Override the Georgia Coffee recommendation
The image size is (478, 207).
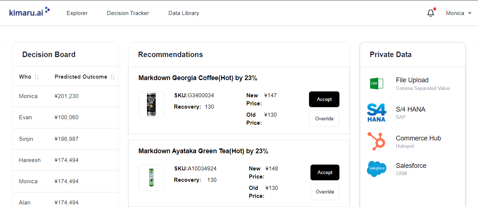pos(324,118)
